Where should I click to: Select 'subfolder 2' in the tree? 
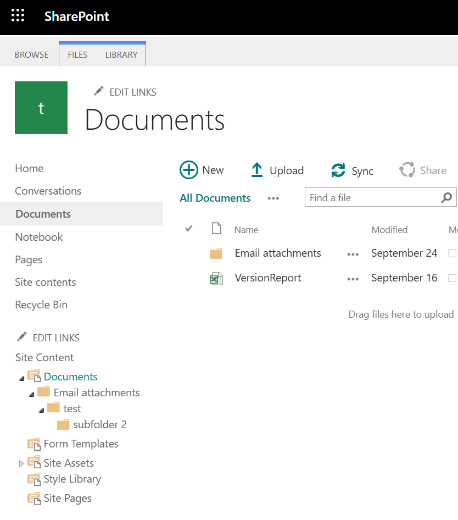click(100, 424)
